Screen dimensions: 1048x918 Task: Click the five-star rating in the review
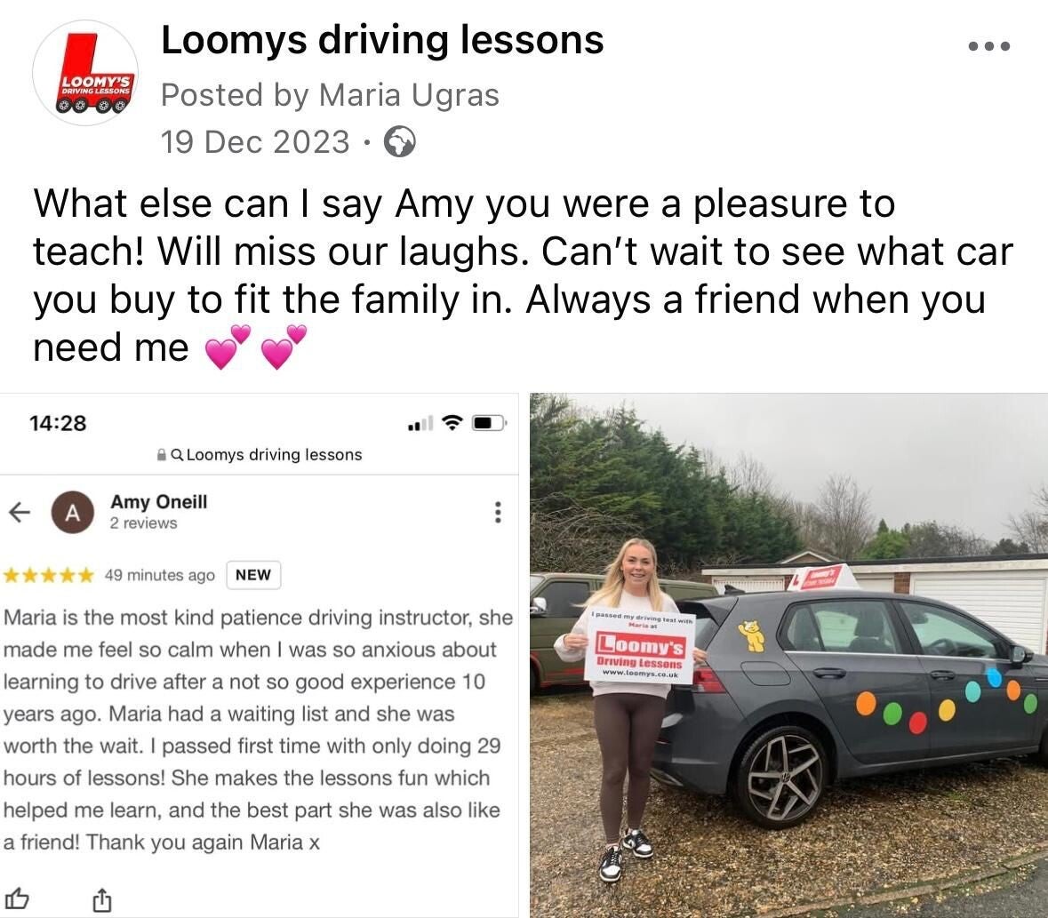pyautogui.click(x=49, y=575)
